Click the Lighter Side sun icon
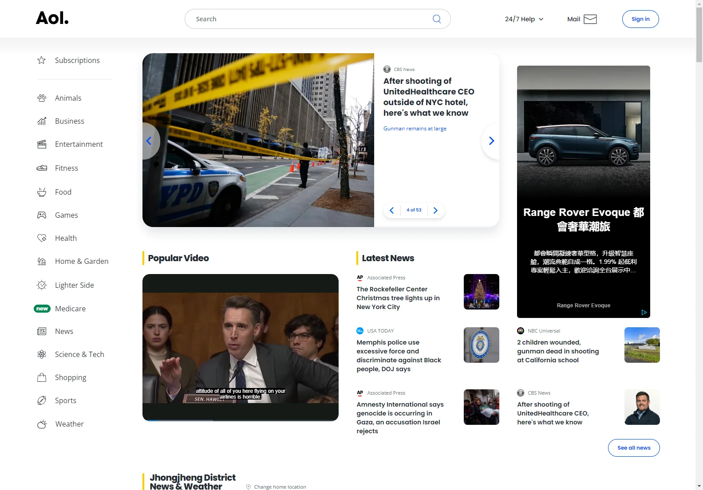 pos(42,285)
